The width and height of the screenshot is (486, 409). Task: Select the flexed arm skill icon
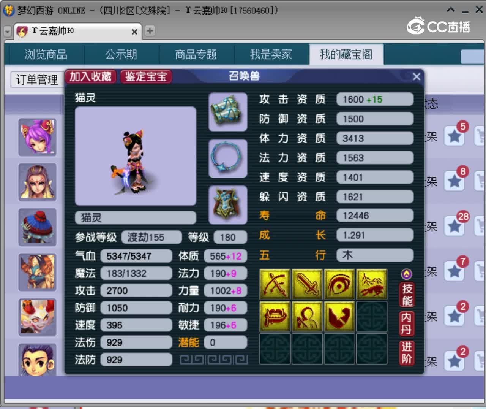click(x=339, y=317)
